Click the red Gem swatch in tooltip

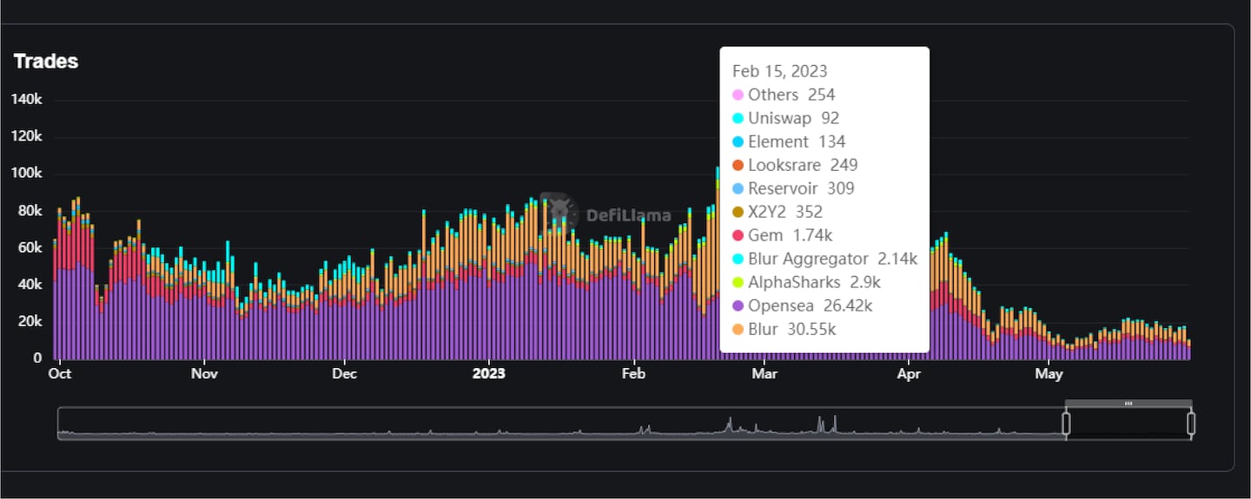738,235
